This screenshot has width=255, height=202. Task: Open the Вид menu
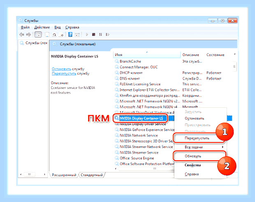point(58,27)
